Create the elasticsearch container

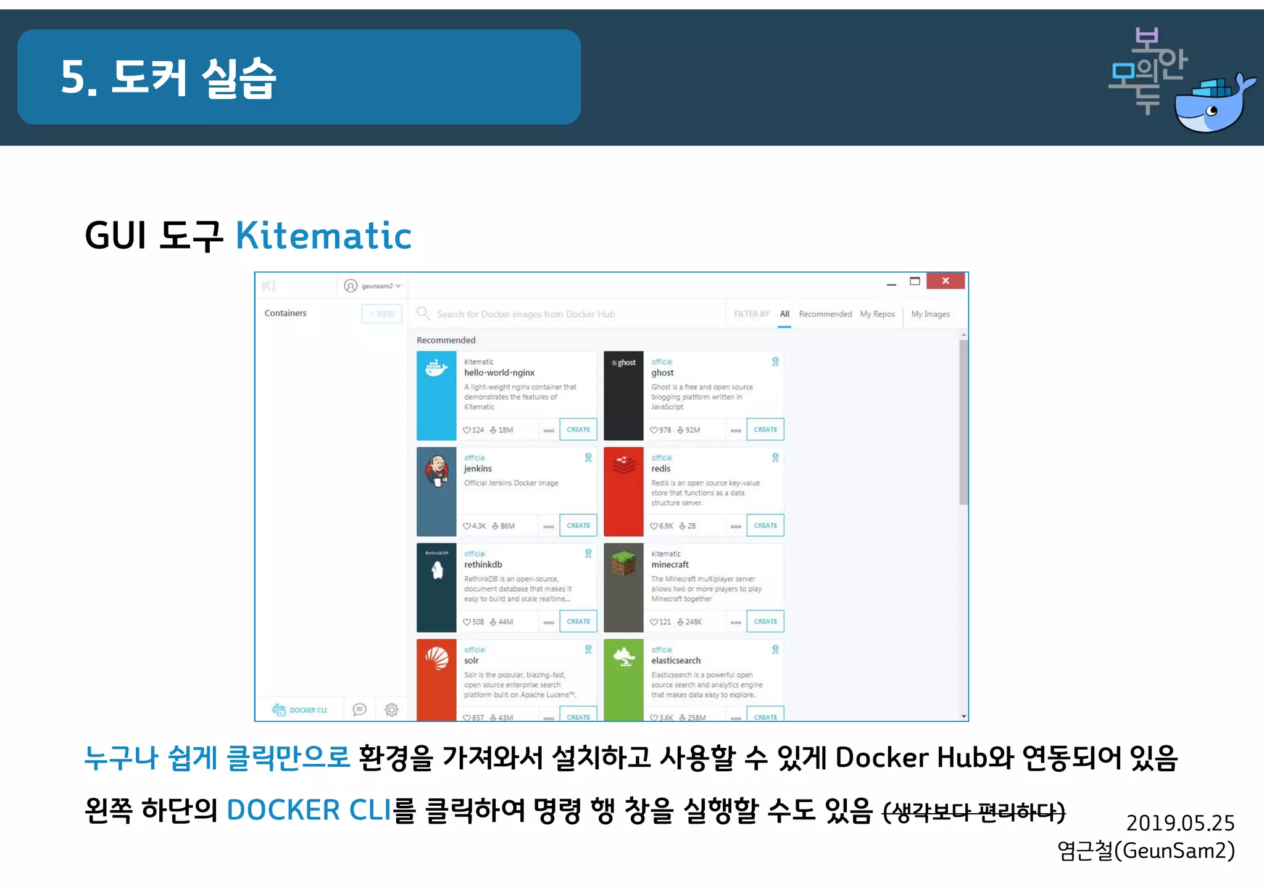pyautogui.click(x=765, y=714)
